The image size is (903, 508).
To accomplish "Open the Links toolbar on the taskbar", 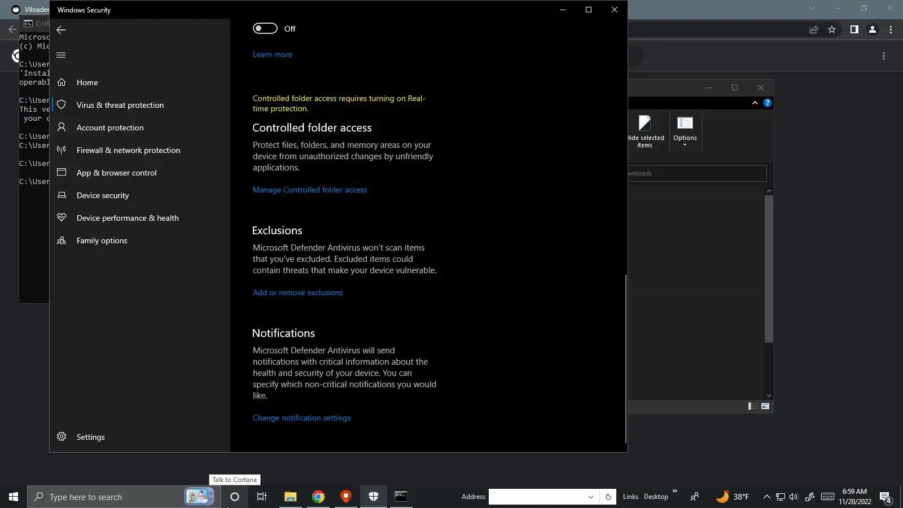I will (x=630, y=497).
